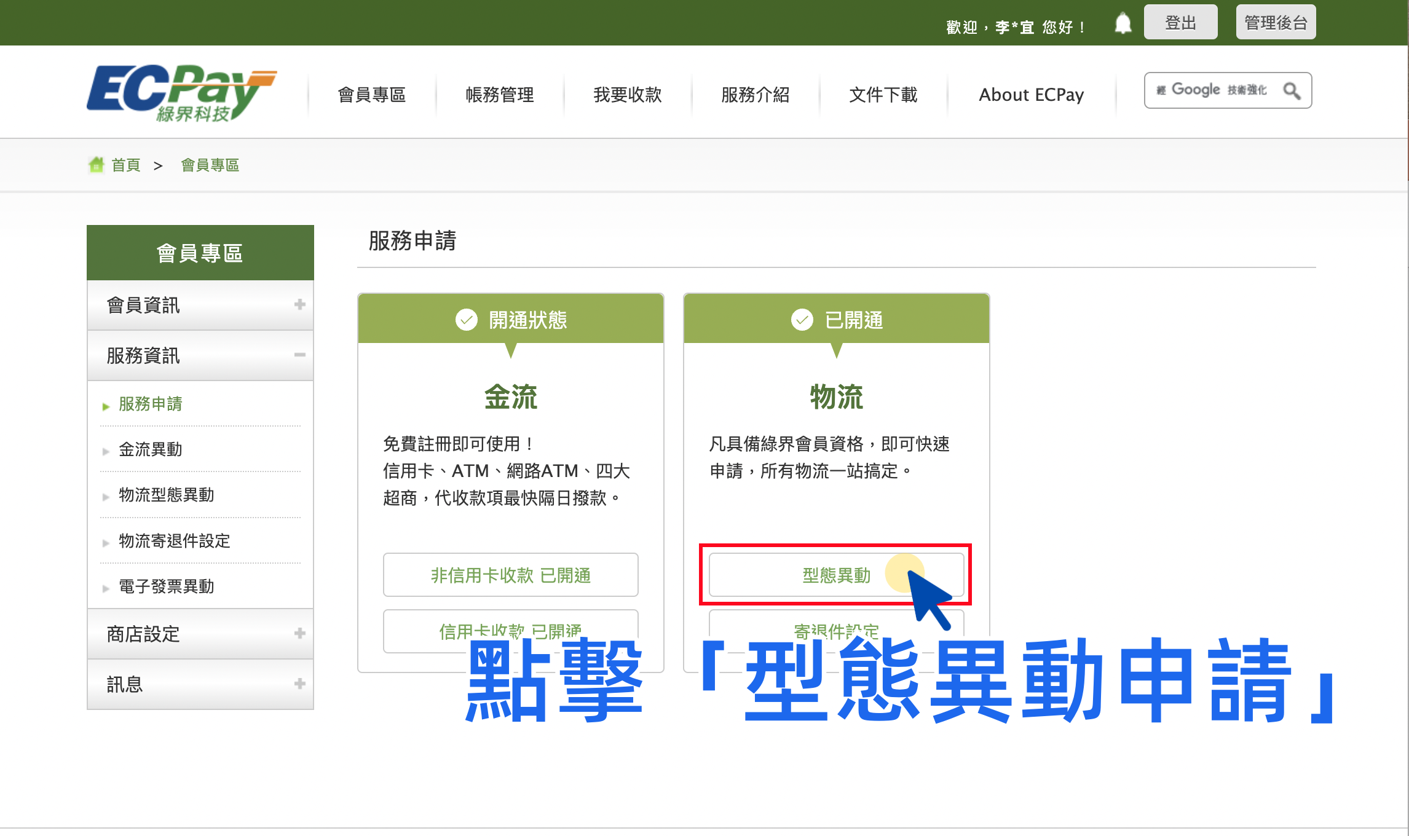
Task: Expand the 商店設定 sidebar section
Action: (300, 634)
